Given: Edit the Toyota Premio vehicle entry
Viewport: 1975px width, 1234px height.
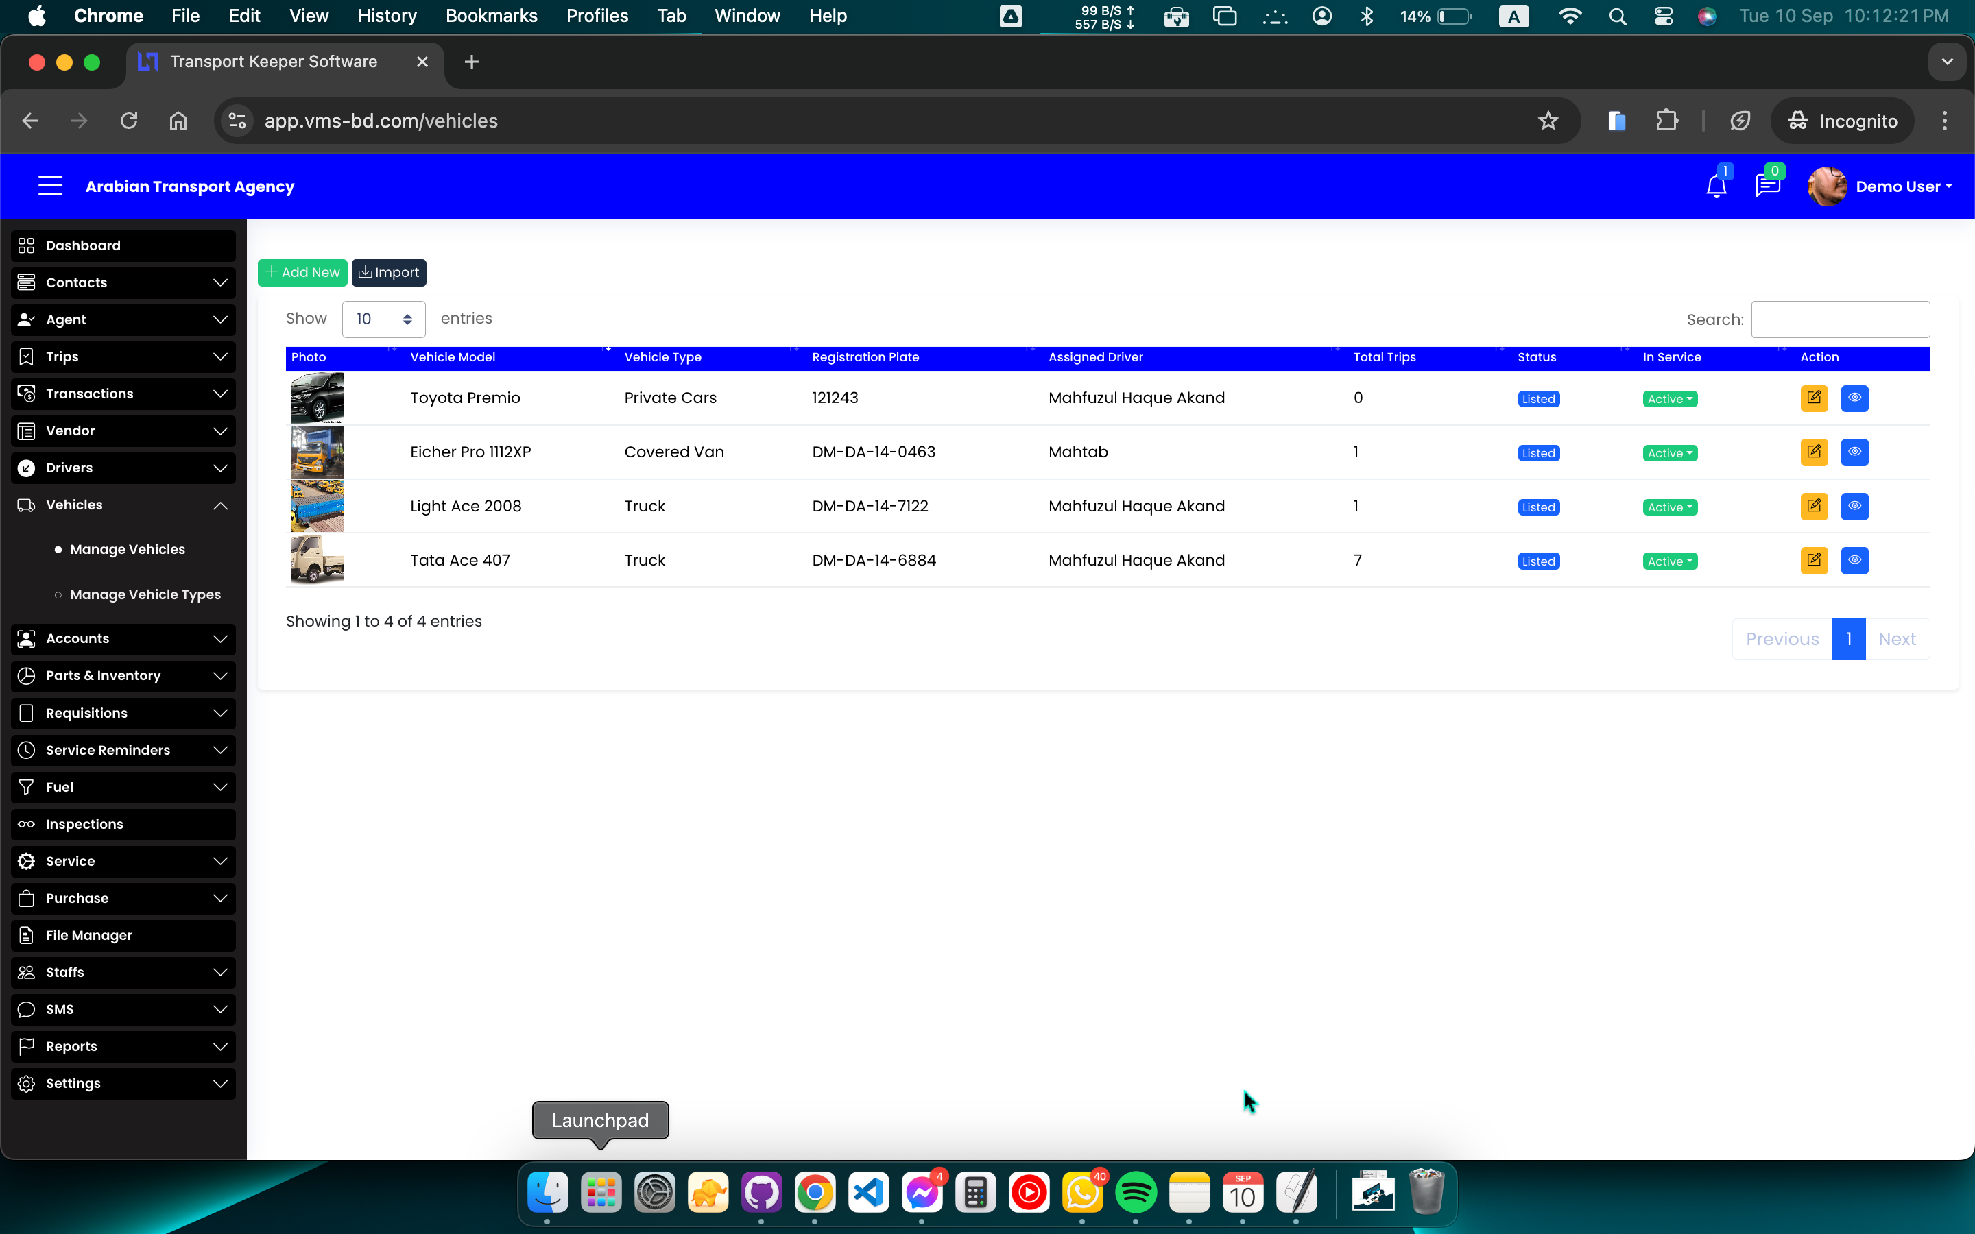Looking at the screenshot, I should click(1813, 398).
